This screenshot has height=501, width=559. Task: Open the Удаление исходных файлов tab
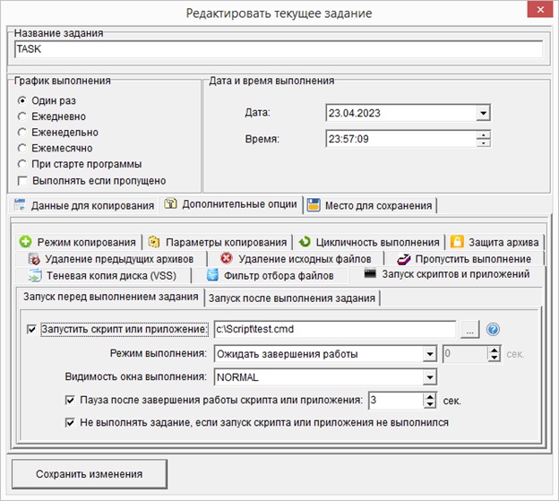point(296,258)
